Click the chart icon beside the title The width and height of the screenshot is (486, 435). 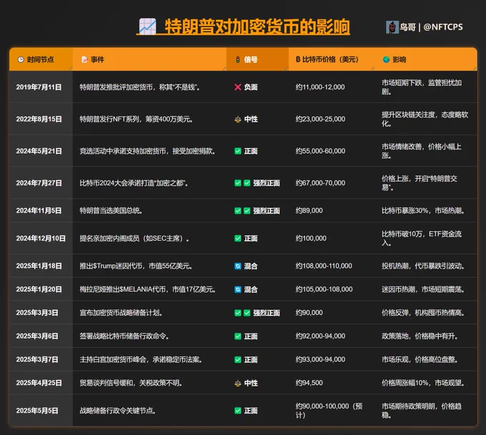pyautogui.click(x=147, y=26)
